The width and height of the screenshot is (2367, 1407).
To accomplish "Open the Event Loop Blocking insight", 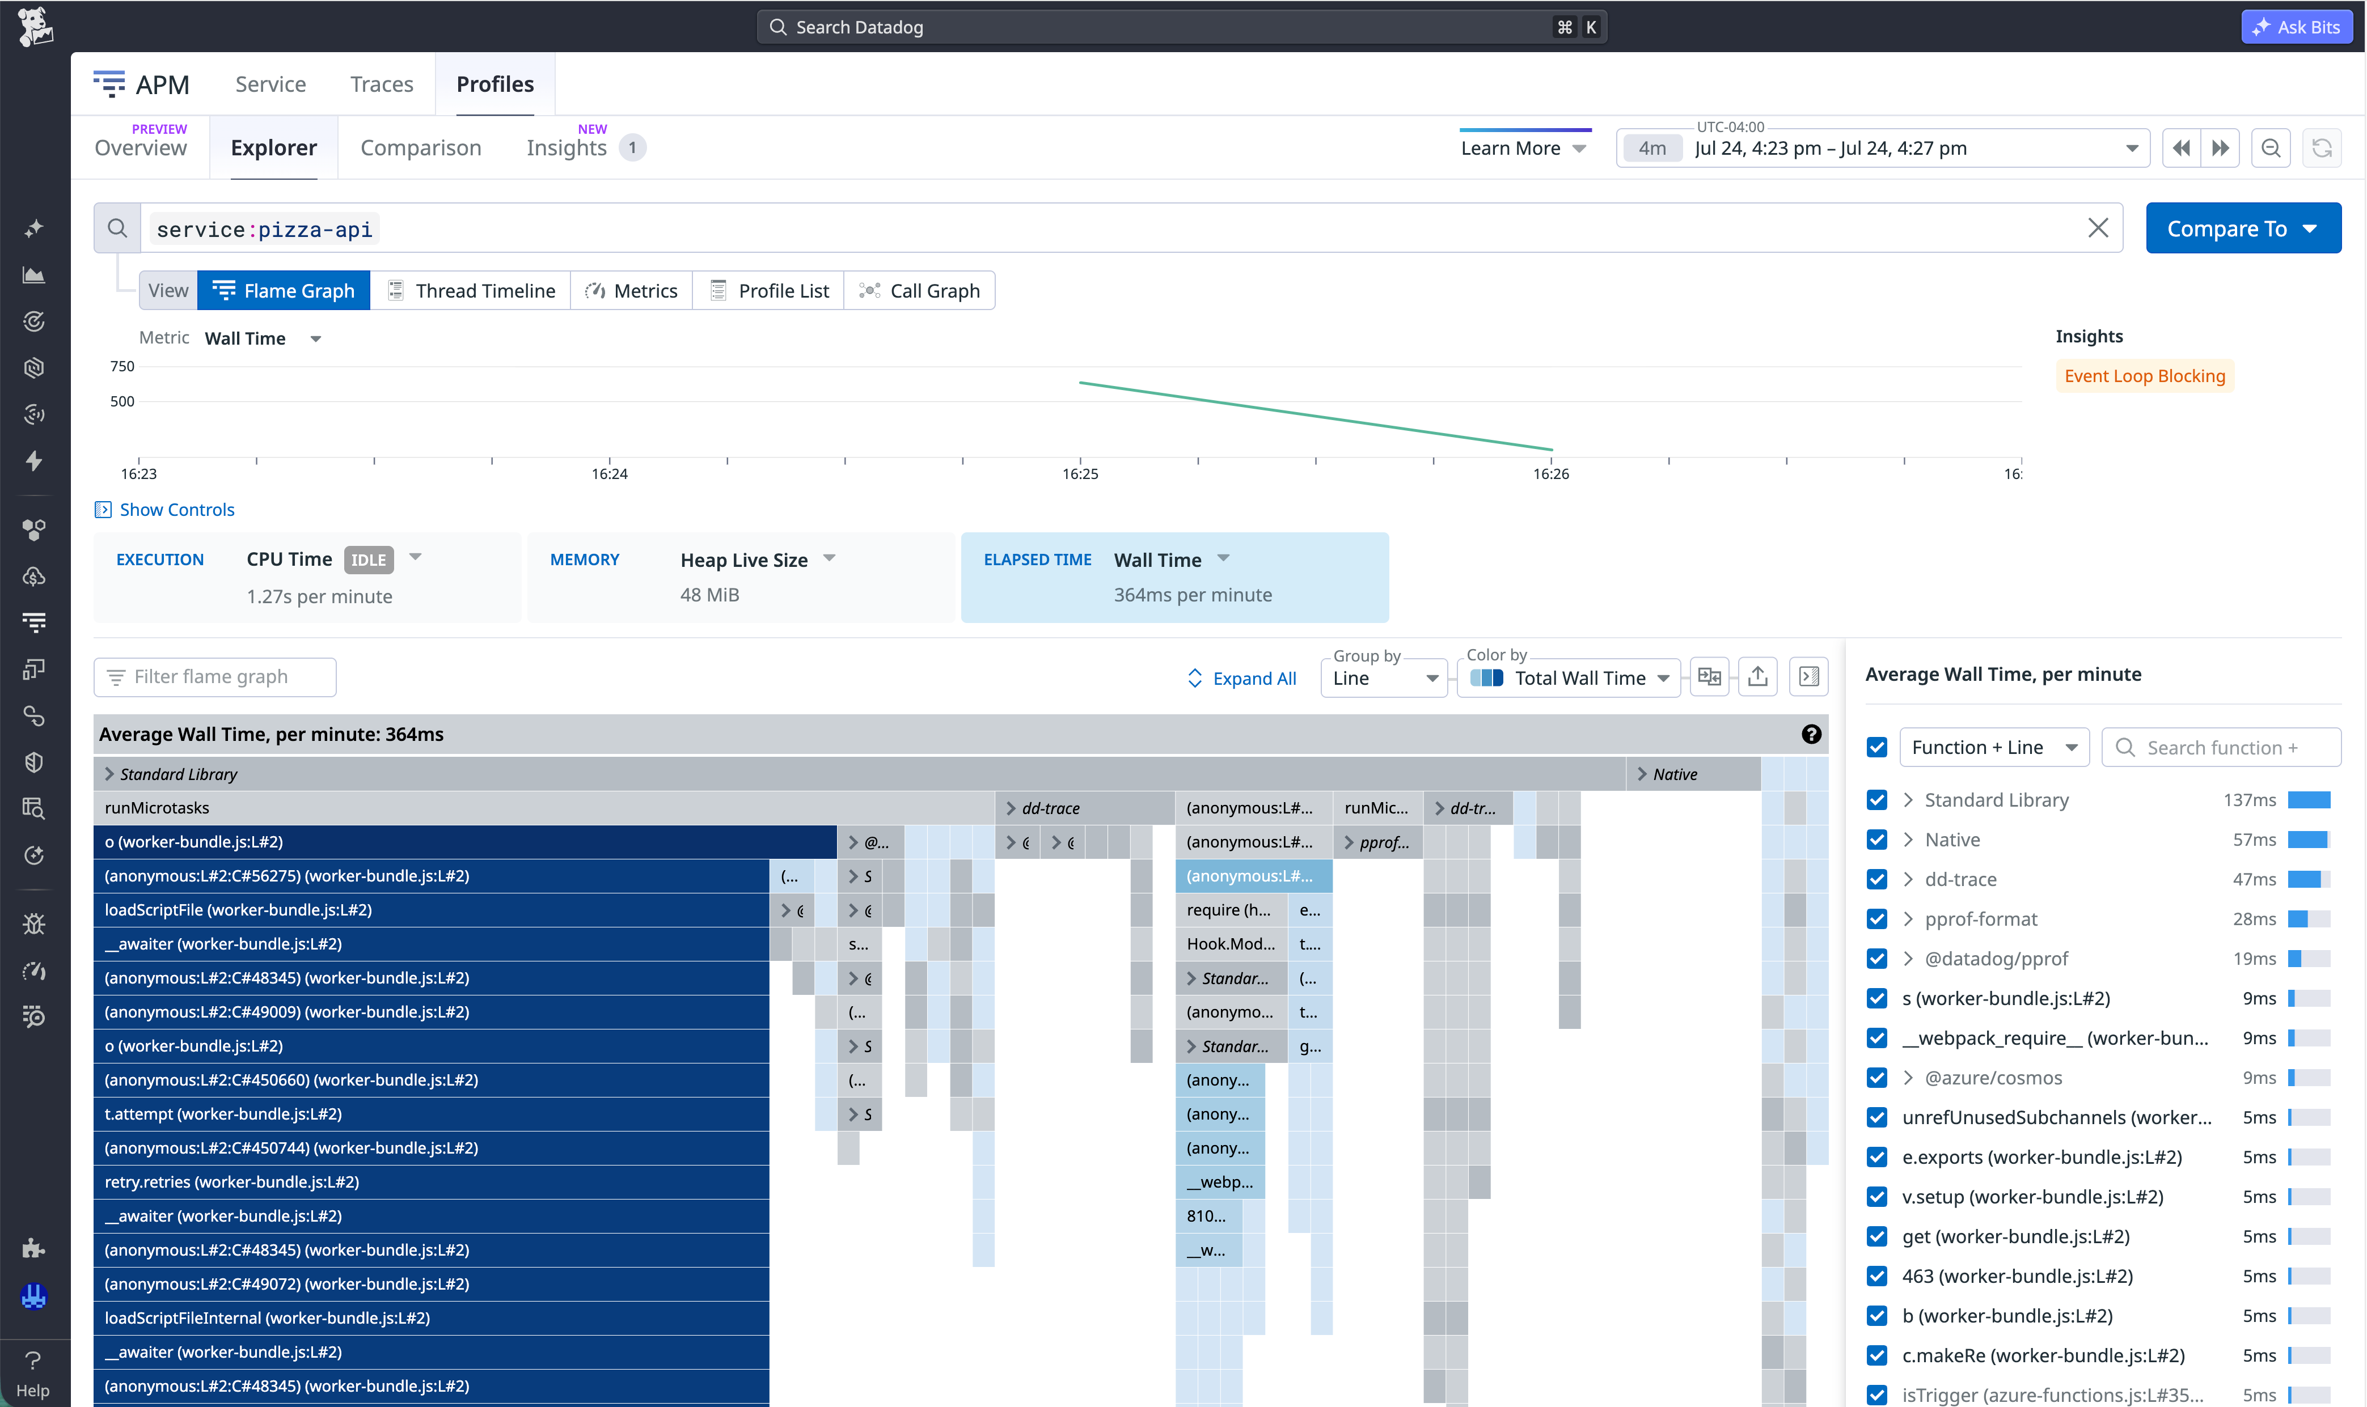I will click(x=2144, y=375).
